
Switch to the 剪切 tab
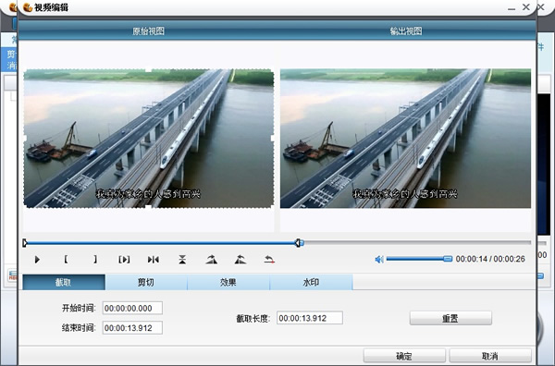(x=146, y=282)
